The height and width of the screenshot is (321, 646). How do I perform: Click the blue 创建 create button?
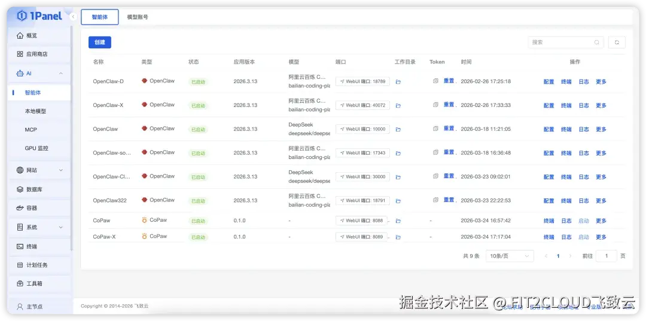tap(100, 42)
